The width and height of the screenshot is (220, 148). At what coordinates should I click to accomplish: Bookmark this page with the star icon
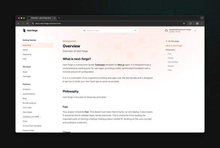pyautogui.click(x=184, y=24)
